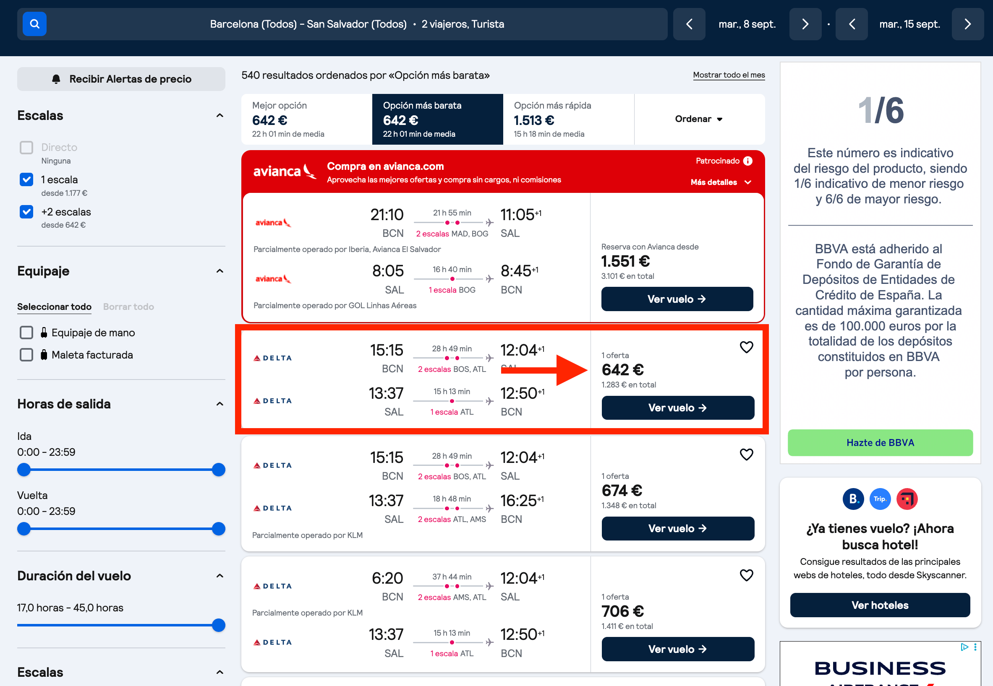Click the Patrocinado info icon
993x686 pixels.
748,161
